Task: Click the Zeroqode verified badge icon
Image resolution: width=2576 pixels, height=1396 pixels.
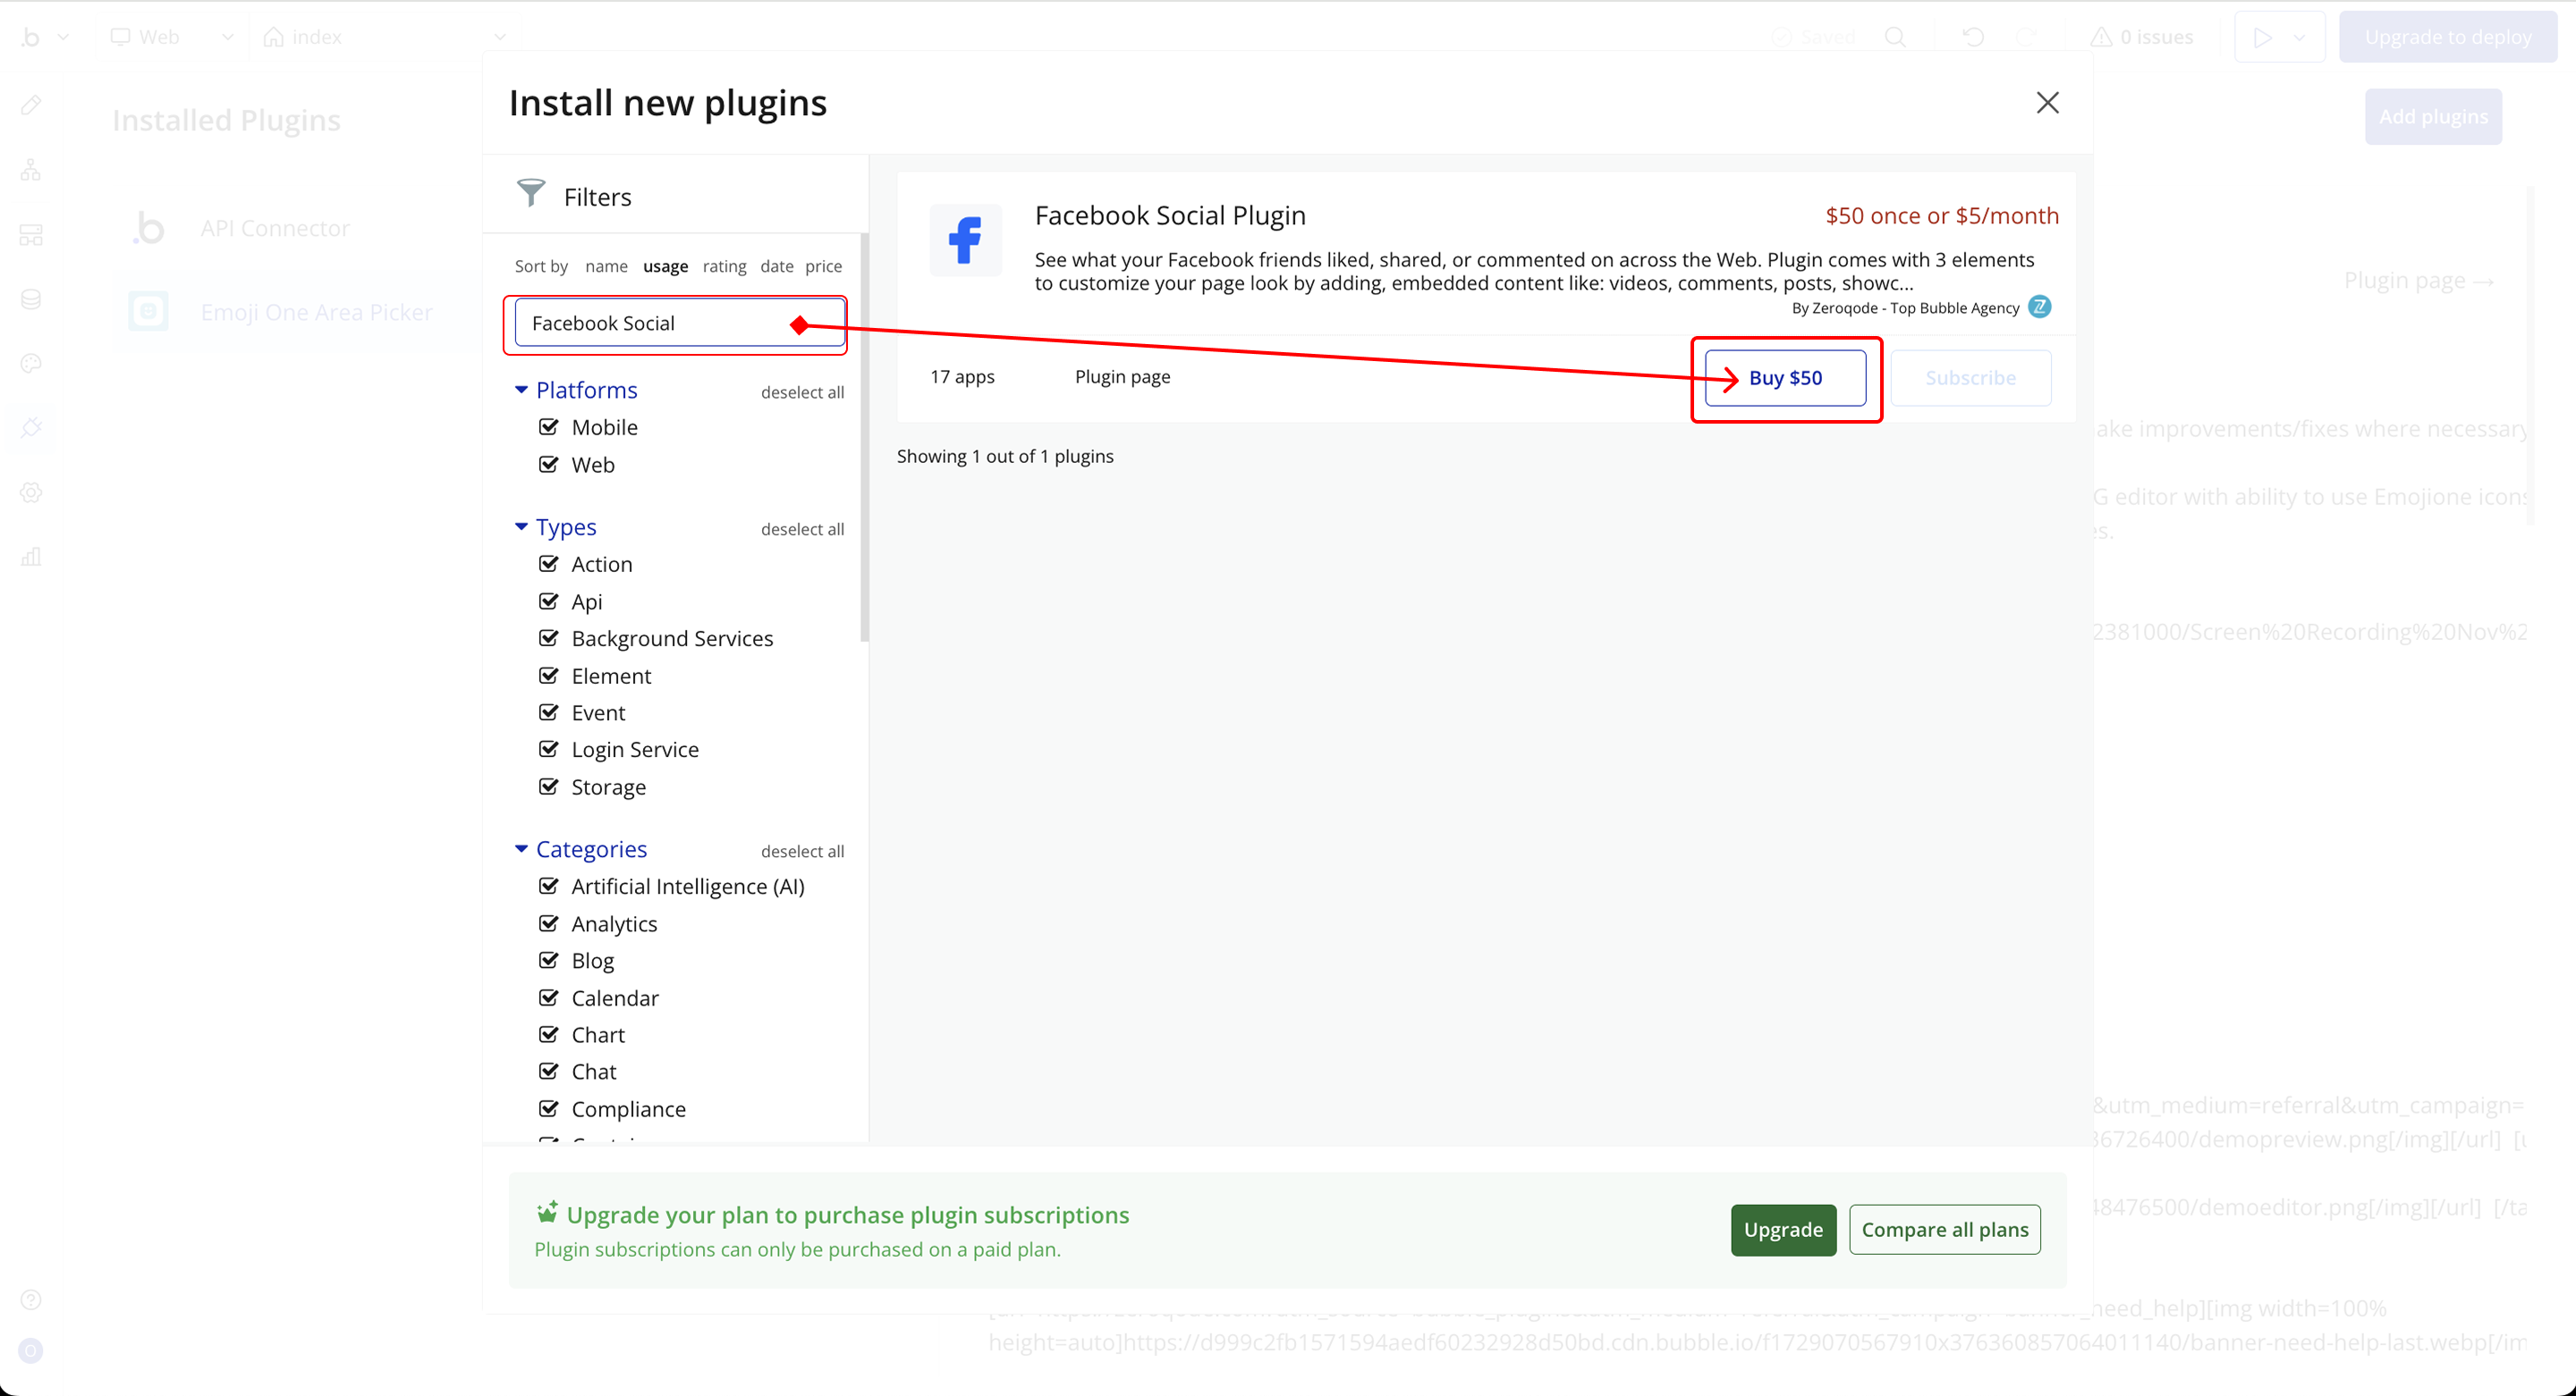Action: pyautogui.click(x=2039, y=307)
